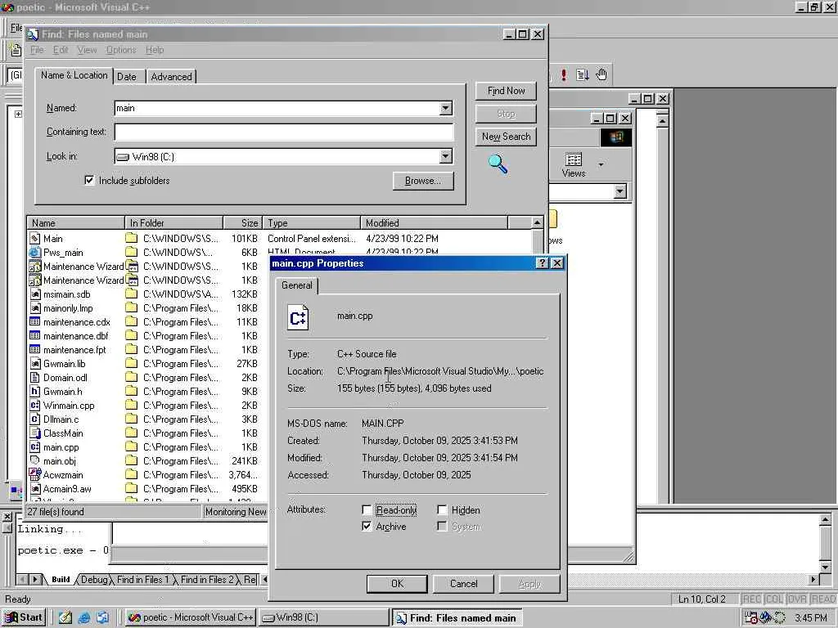Select the Acwzmain file icon
838x628 pixels.
point(34,474)
